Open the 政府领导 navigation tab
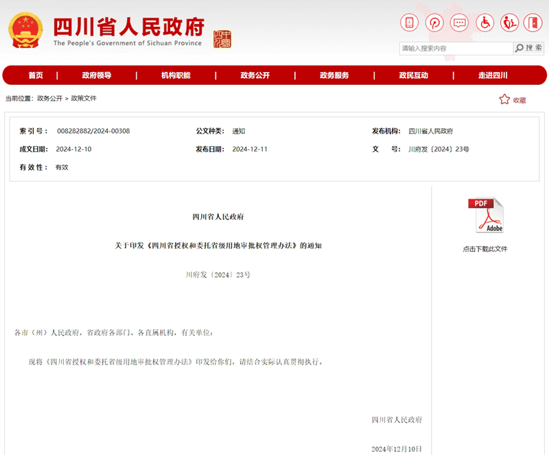 [x=96, y=75]
